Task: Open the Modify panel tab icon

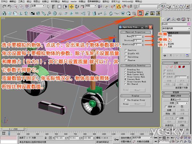Action: pos(168,19)
